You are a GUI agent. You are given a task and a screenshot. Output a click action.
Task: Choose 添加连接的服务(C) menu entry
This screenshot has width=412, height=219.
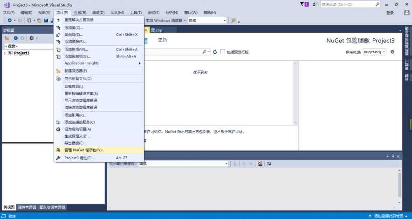(x=80, y=122)
